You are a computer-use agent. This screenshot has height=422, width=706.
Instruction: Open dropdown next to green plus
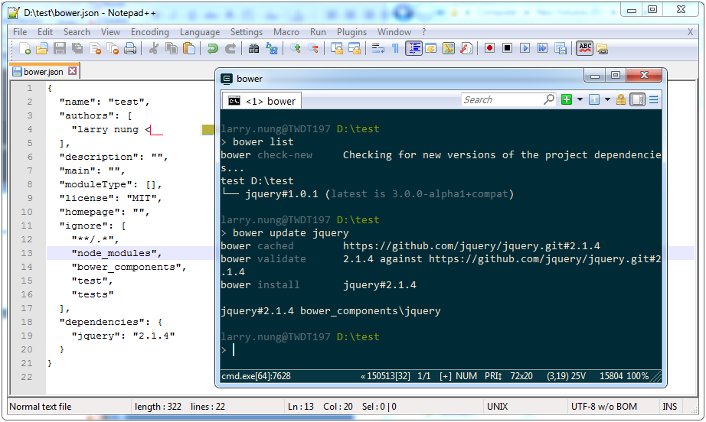coord(580,99)
